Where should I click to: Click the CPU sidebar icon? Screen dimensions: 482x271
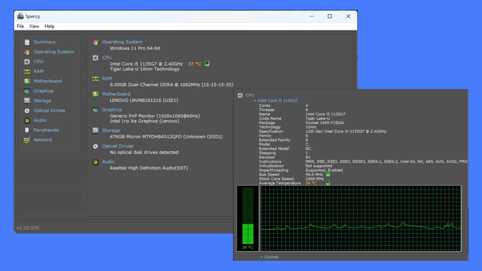click(27, 62)
